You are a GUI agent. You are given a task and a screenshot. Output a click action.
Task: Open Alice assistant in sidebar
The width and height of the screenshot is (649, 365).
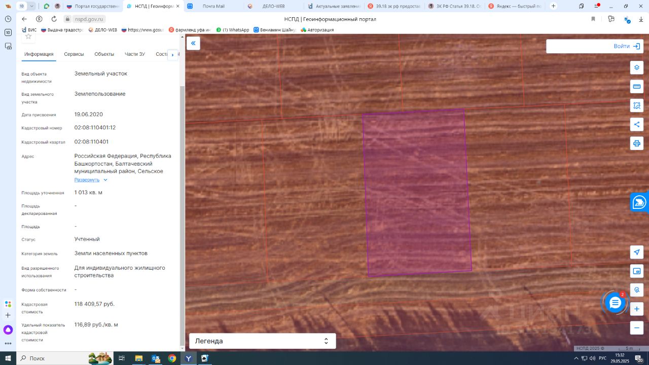click(x=8, y=330)
